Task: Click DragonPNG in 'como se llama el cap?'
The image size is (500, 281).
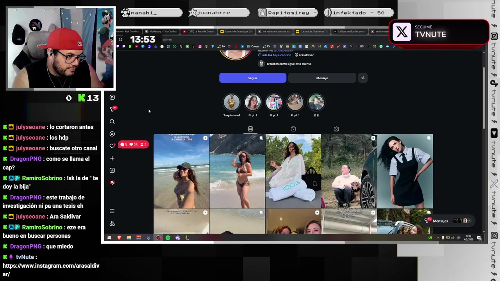Action: (25, 159)
